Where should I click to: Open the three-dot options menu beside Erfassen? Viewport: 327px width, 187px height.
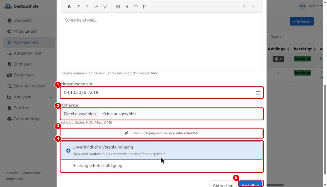tap(320, 21)
